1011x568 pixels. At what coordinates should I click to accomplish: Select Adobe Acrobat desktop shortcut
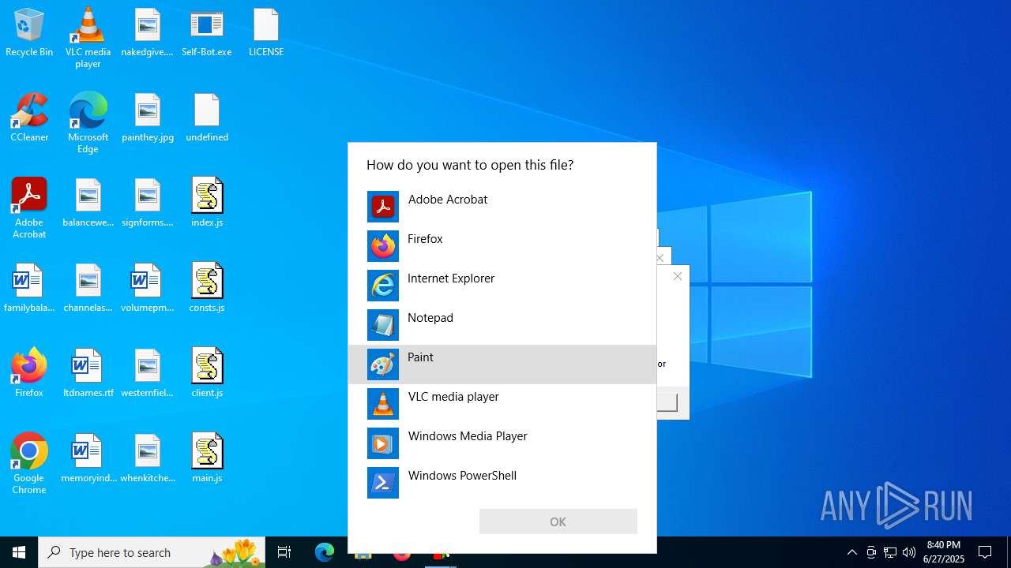[29, 208]
